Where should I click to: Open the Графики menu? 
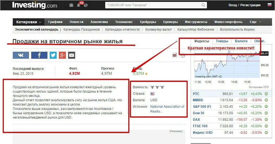(55, 22)
